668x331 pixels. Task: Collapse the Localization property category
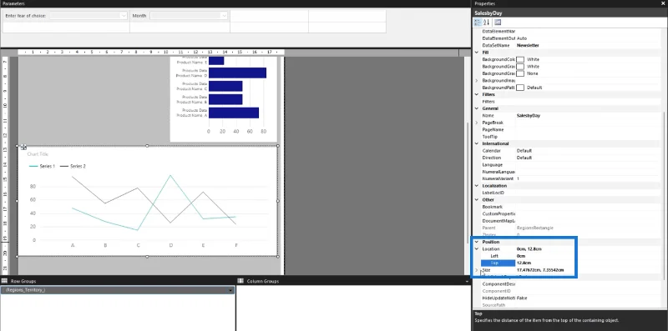[x=477, y=186]
